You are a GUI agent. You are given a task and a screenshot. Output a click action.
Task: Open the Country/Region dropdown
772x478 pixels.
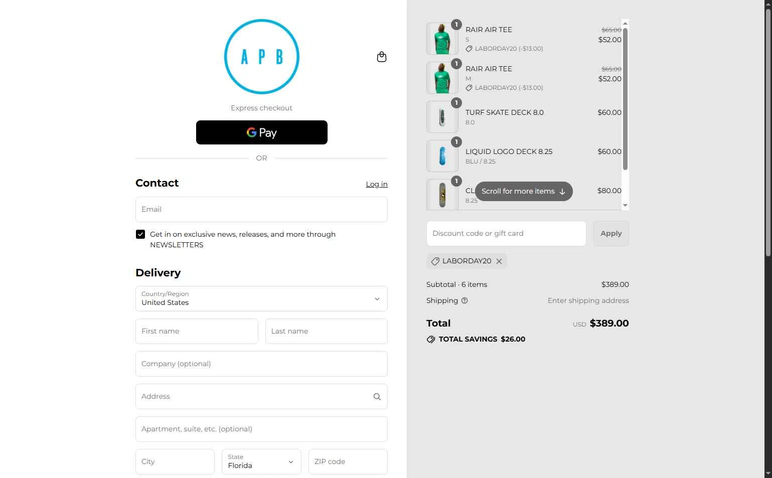[x=261, y=298]
